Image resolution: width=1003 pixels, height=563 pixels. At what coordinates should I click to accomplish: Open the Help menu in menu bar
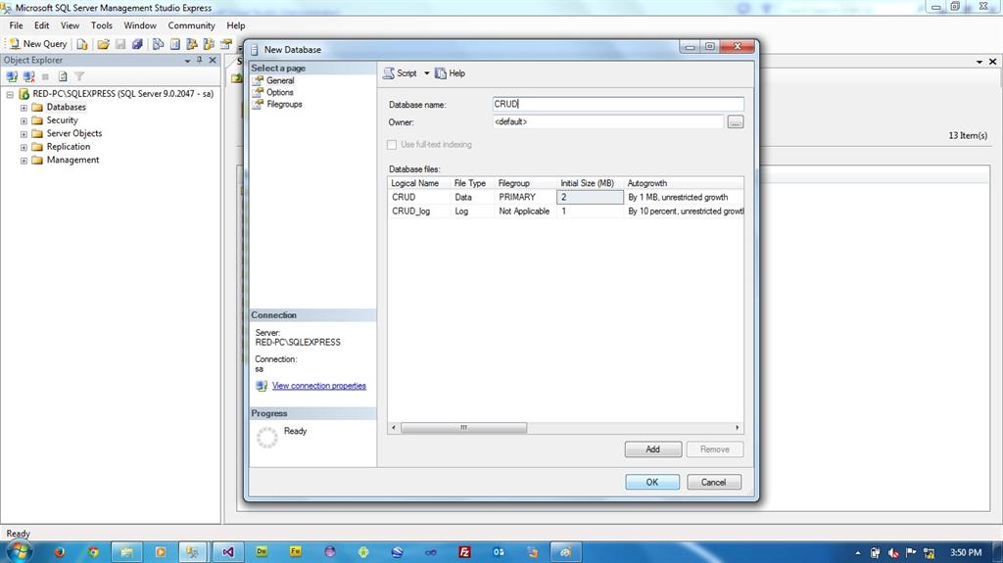(235, 25)
